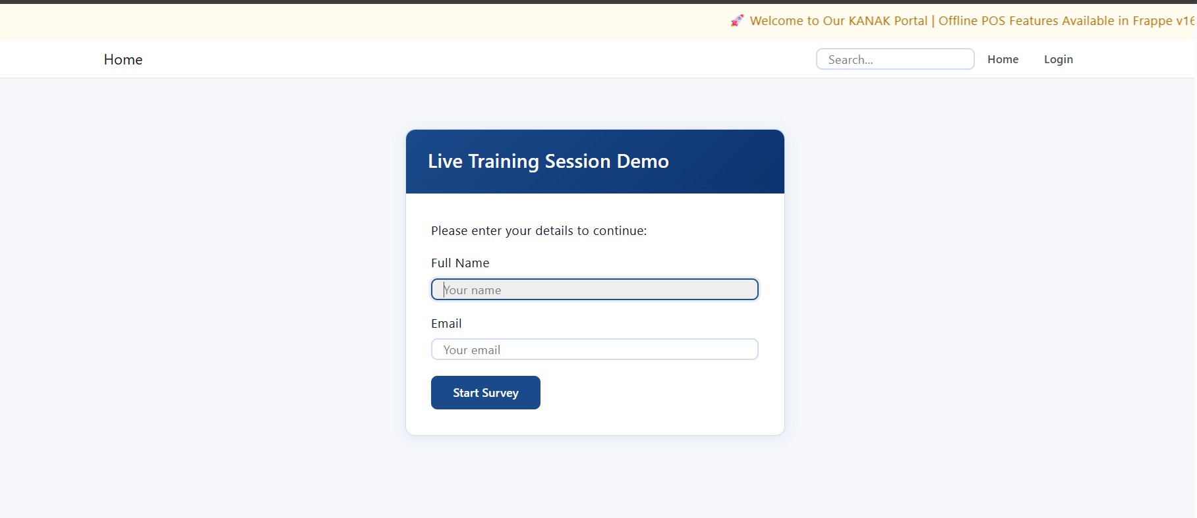Open the Home link beside the search box

pyautogui.click(x=1003, y=59)
